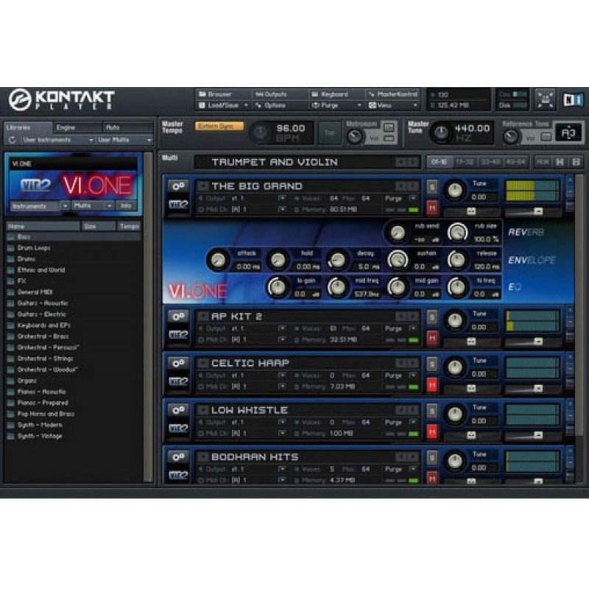589x589 pixels.
Task: Open the Drum Loops folder
Action: pos(34,248)
